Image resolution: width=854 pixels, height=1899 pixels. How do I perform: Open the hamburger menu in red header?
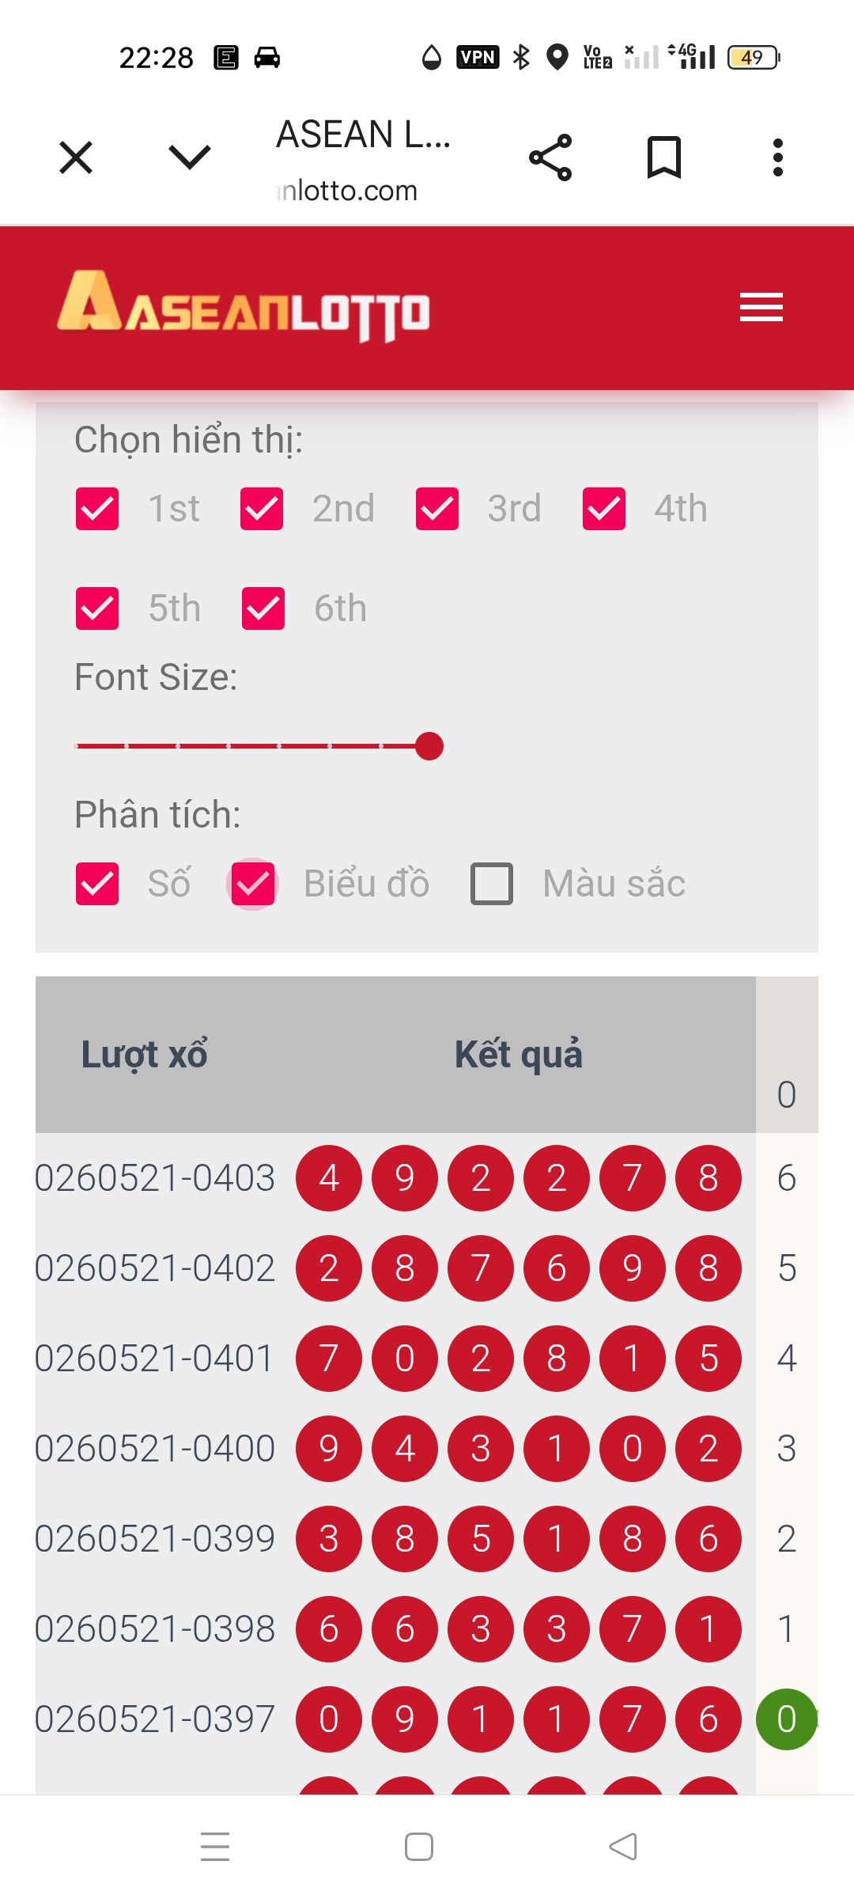(x=761, y=307)
